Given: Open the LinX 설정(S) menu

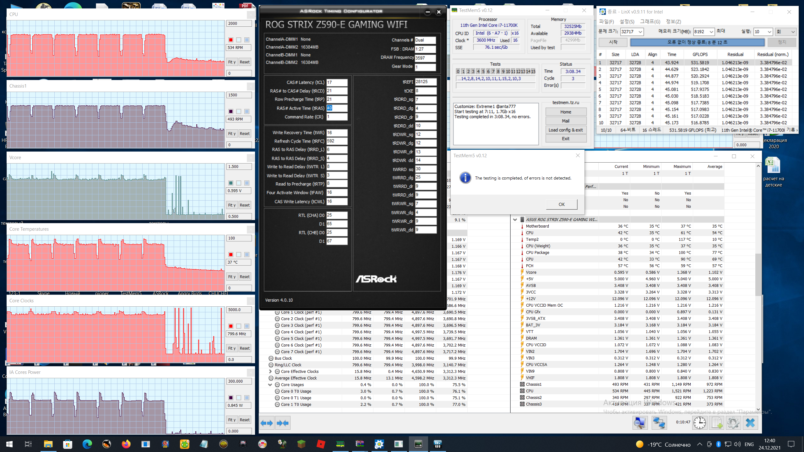Looking at the screenshot, I should click(627, 21).
